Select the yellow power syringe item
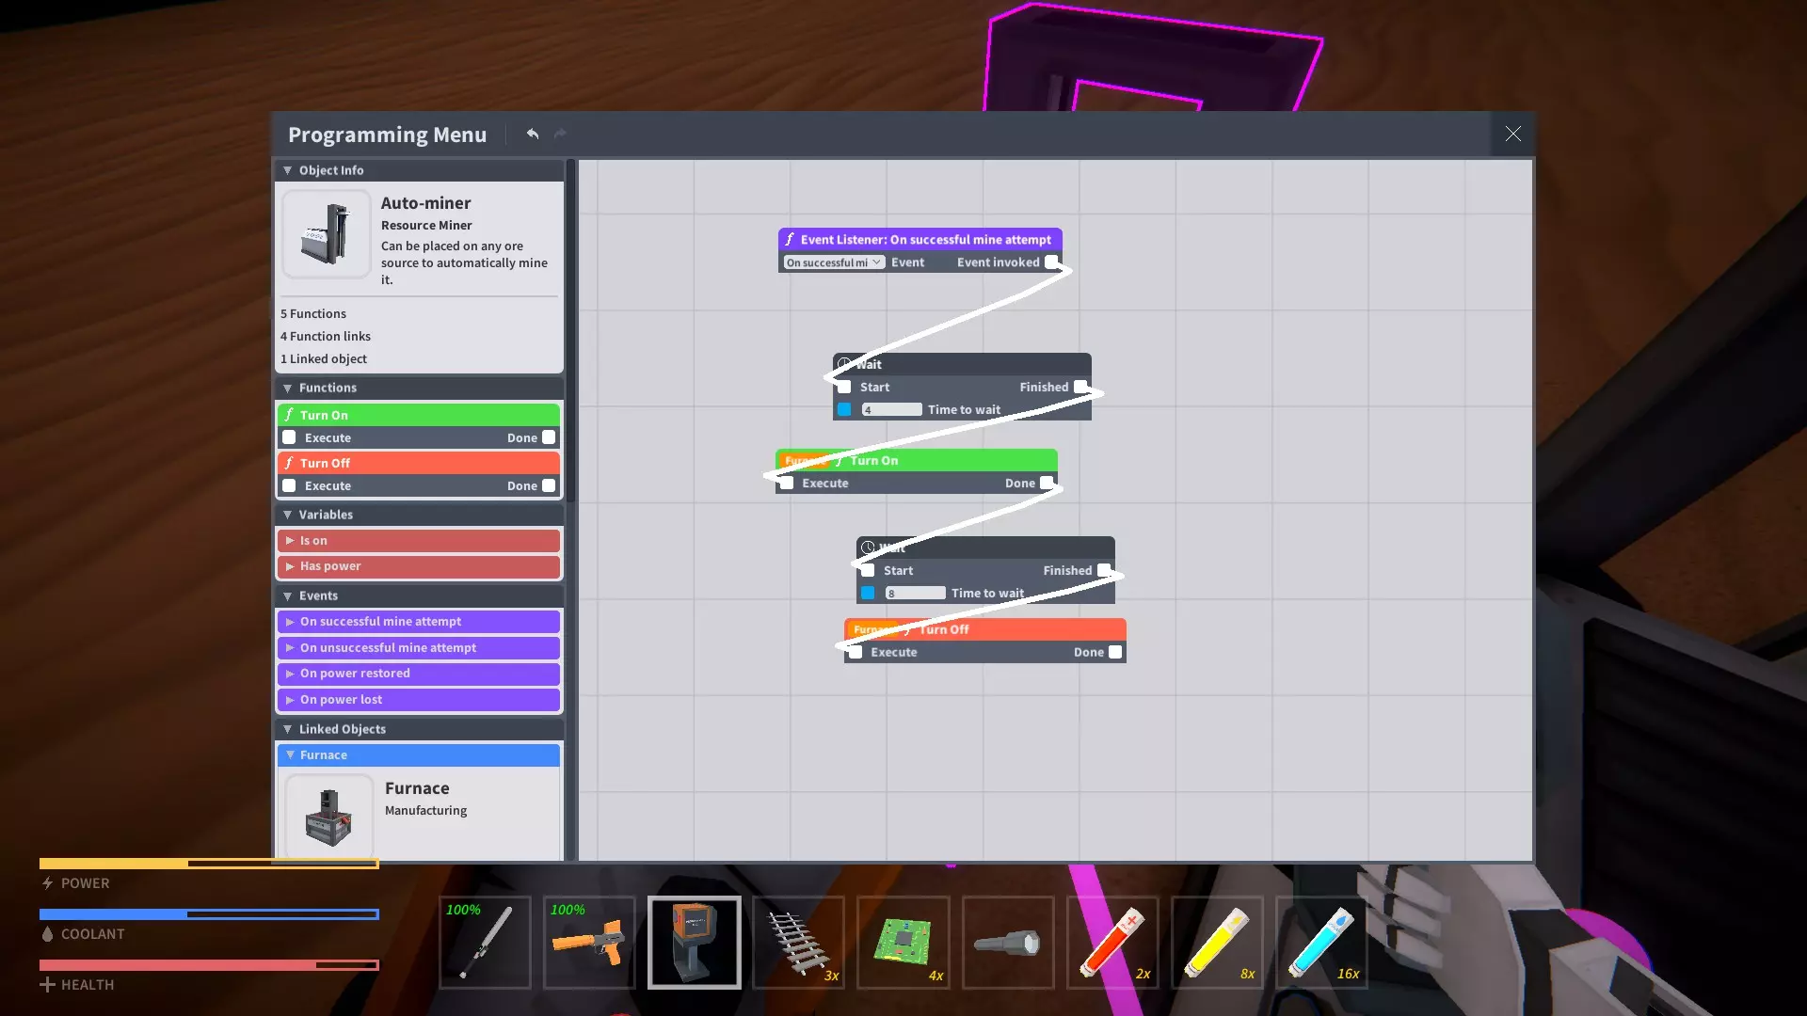 (x=1217, y=943)
